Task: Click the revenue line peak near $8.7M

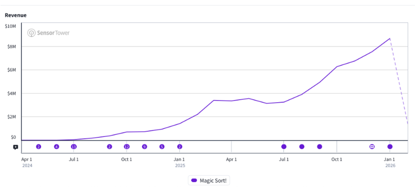Action: click(x=390, y=39)
